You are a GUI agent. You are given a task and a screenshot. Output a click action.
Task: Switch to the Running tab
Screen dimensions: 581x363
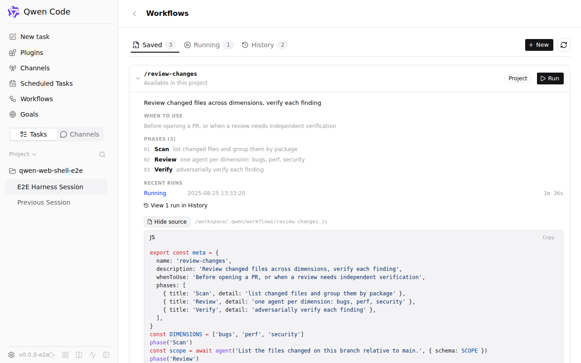tap(209, 45)
